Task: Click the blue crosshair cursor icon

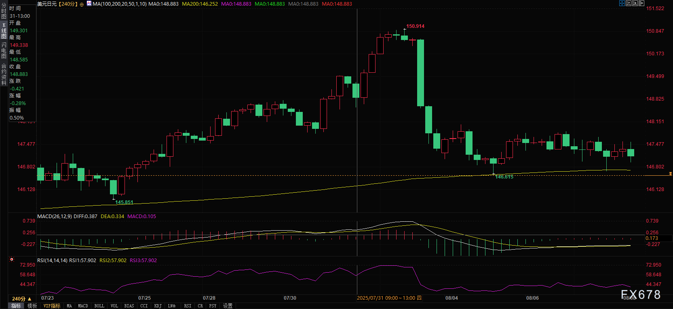Action: (622, 3)
